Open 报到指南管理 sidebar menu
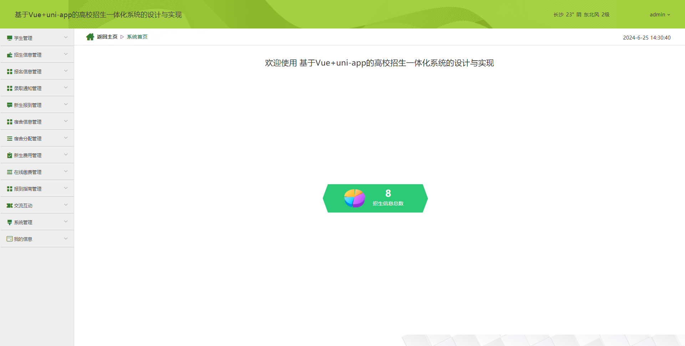The height and width of the screenshot is (346, 685). point(37,189)
